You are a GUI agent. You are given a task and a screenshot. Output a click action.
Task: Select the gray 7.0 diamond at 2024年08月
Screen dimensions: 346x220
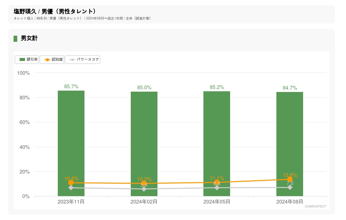tap(290, 187)
